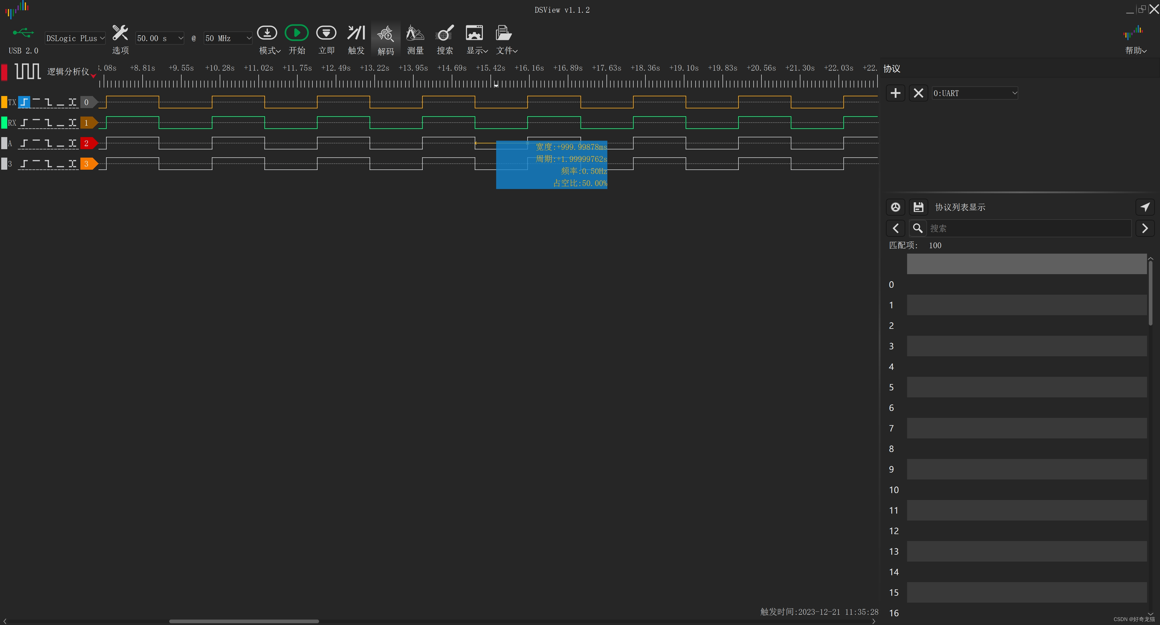1160x625 pixels.
Task: Set either-edge trigger on channel 3
Action: [73, 164]
